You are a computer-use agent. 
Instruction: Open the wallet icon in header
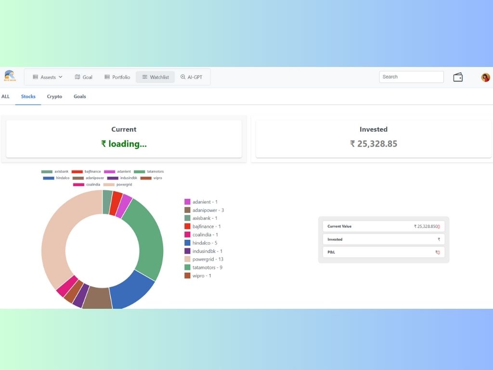click(x=458, y=77)
